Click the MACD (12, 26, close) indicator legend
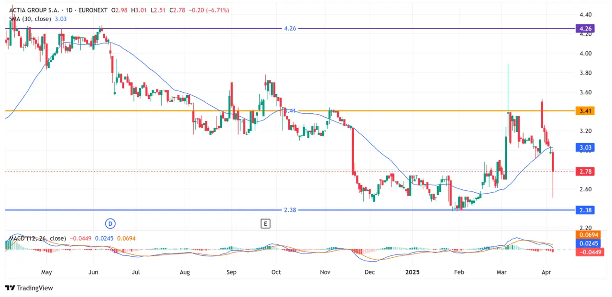The image size is (612, 297). coord(38,238)
